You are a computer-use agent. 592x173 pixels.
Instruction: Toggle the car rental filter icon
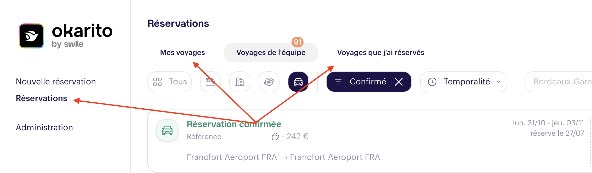point(298,82)
